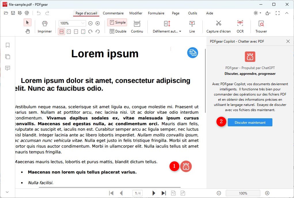Switch to the Commentaire tab
This screenshot has height=198, width=294.
pos(113,13)
